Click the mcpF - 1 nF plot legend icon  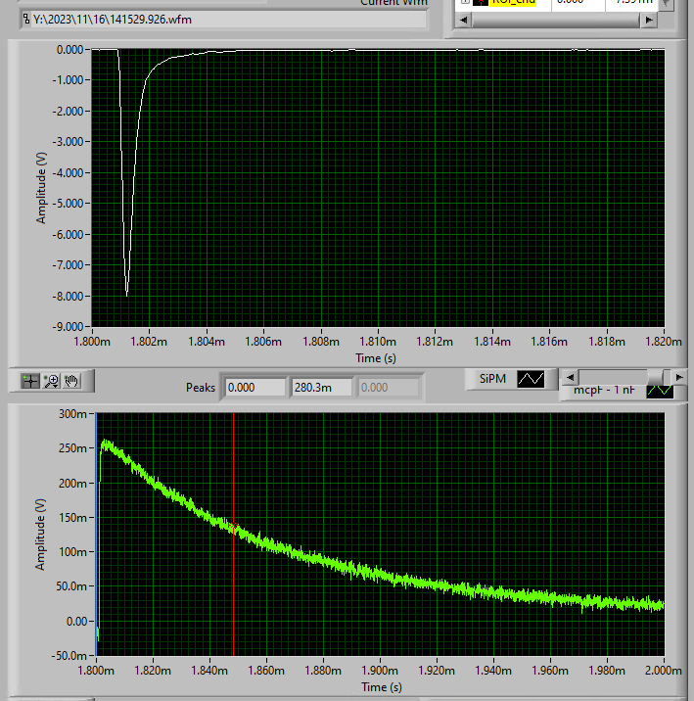click(660, 390)
